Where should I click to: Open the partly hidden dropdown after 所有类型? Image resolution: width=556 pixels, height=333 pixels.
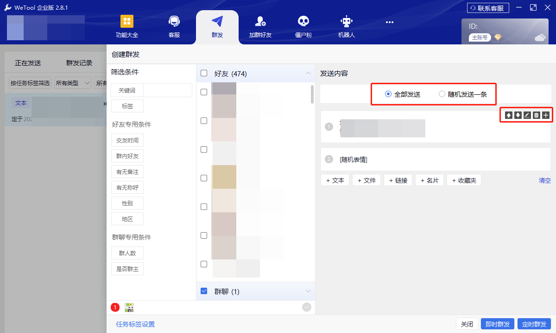click(100, 83)
